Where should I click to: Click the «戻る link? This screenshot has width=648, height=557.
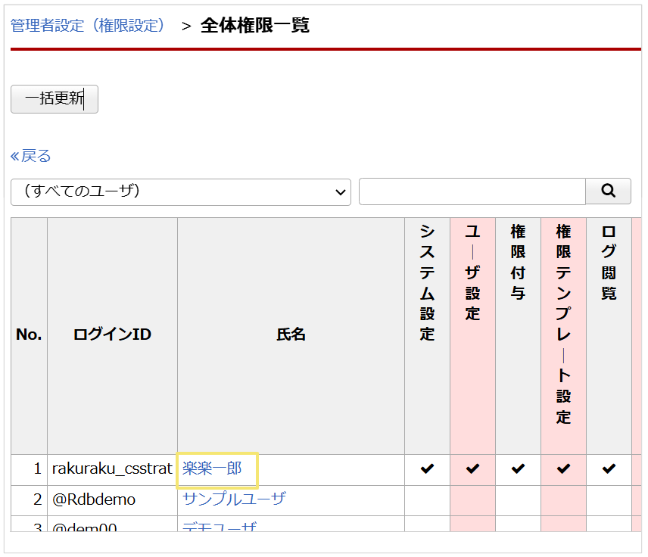(x=32, y=155)
